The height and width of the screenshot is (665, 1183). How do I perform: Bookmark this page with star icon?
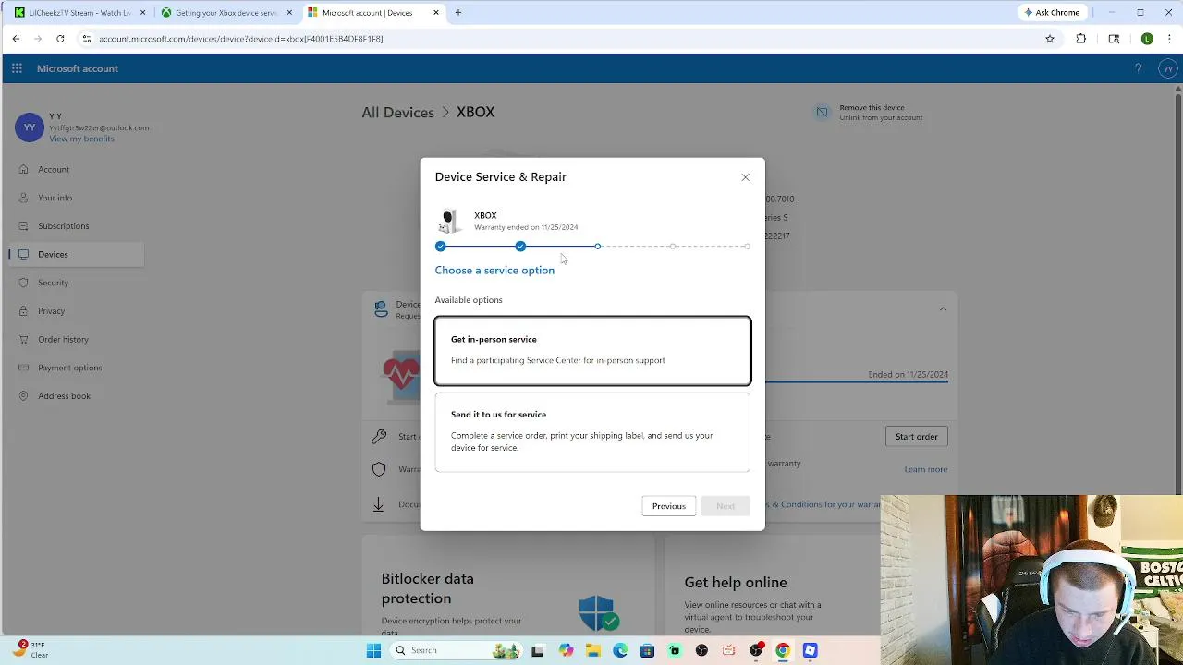click(x=1050, y=39)
